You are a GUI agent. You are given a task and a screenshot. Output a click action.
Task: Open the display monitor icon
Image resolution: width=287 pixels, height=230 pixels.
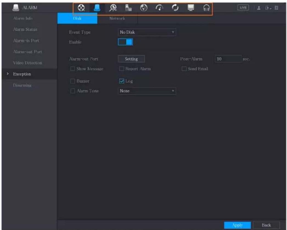(x=191, y=8)
